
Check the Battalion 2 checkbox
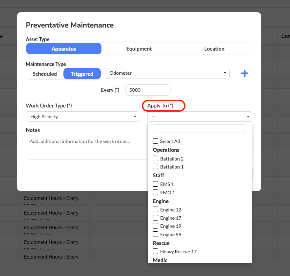point(155,159)
